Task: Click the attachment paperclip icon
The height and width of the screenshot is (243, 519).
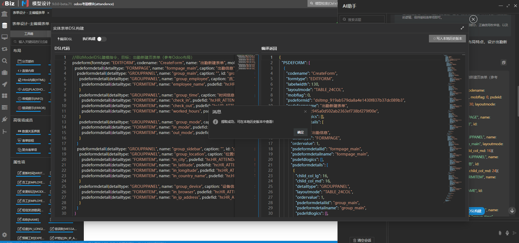Action: (x=500, y=233)
